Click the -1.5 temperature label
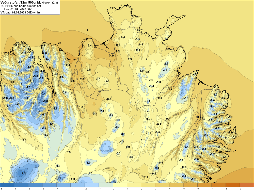 click(61, 77)
